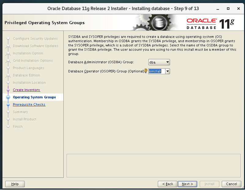
Task: Go to the Create Inventory step
Action: [26, 90]
